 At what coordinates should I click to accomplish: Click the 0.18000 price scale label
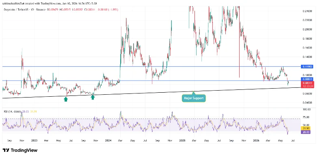(x=307, y=38)
